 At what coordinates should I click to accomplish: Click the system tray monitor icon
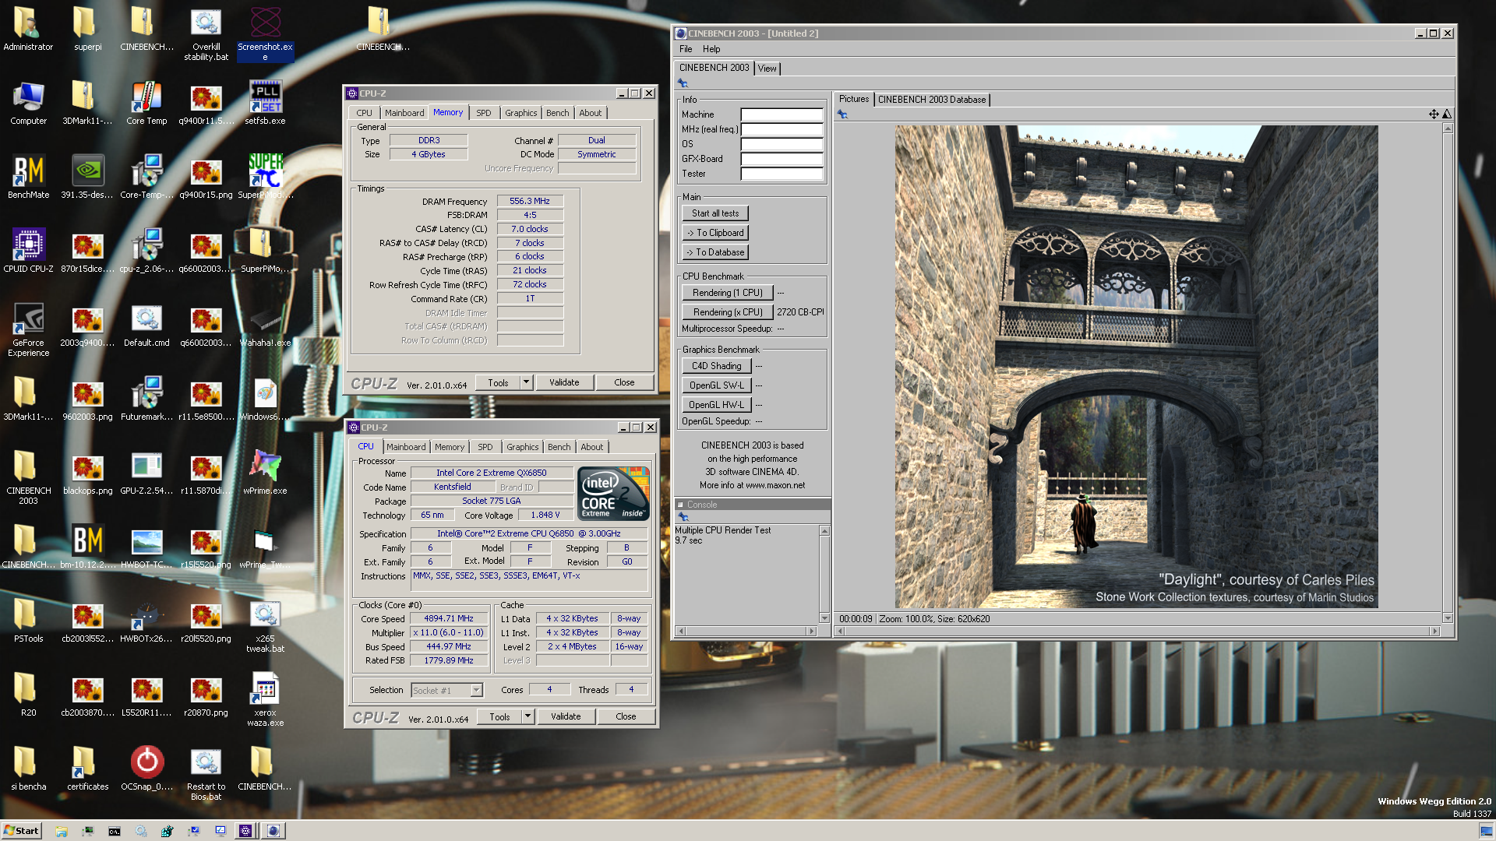[x=1486, y=831]
